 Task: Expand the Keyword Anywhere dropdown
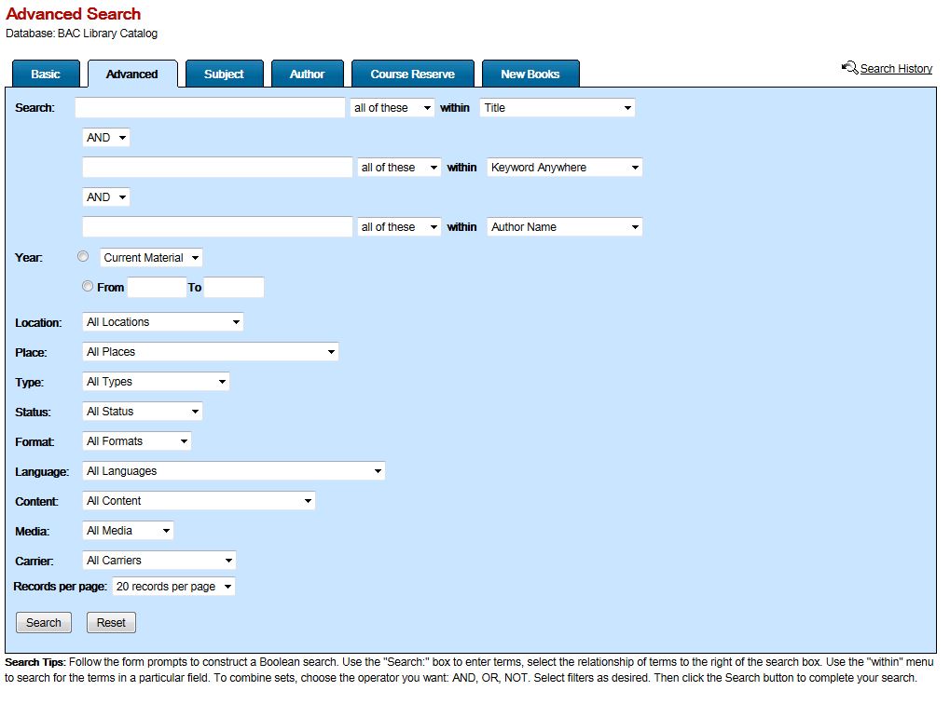click(x=564, y=167)
